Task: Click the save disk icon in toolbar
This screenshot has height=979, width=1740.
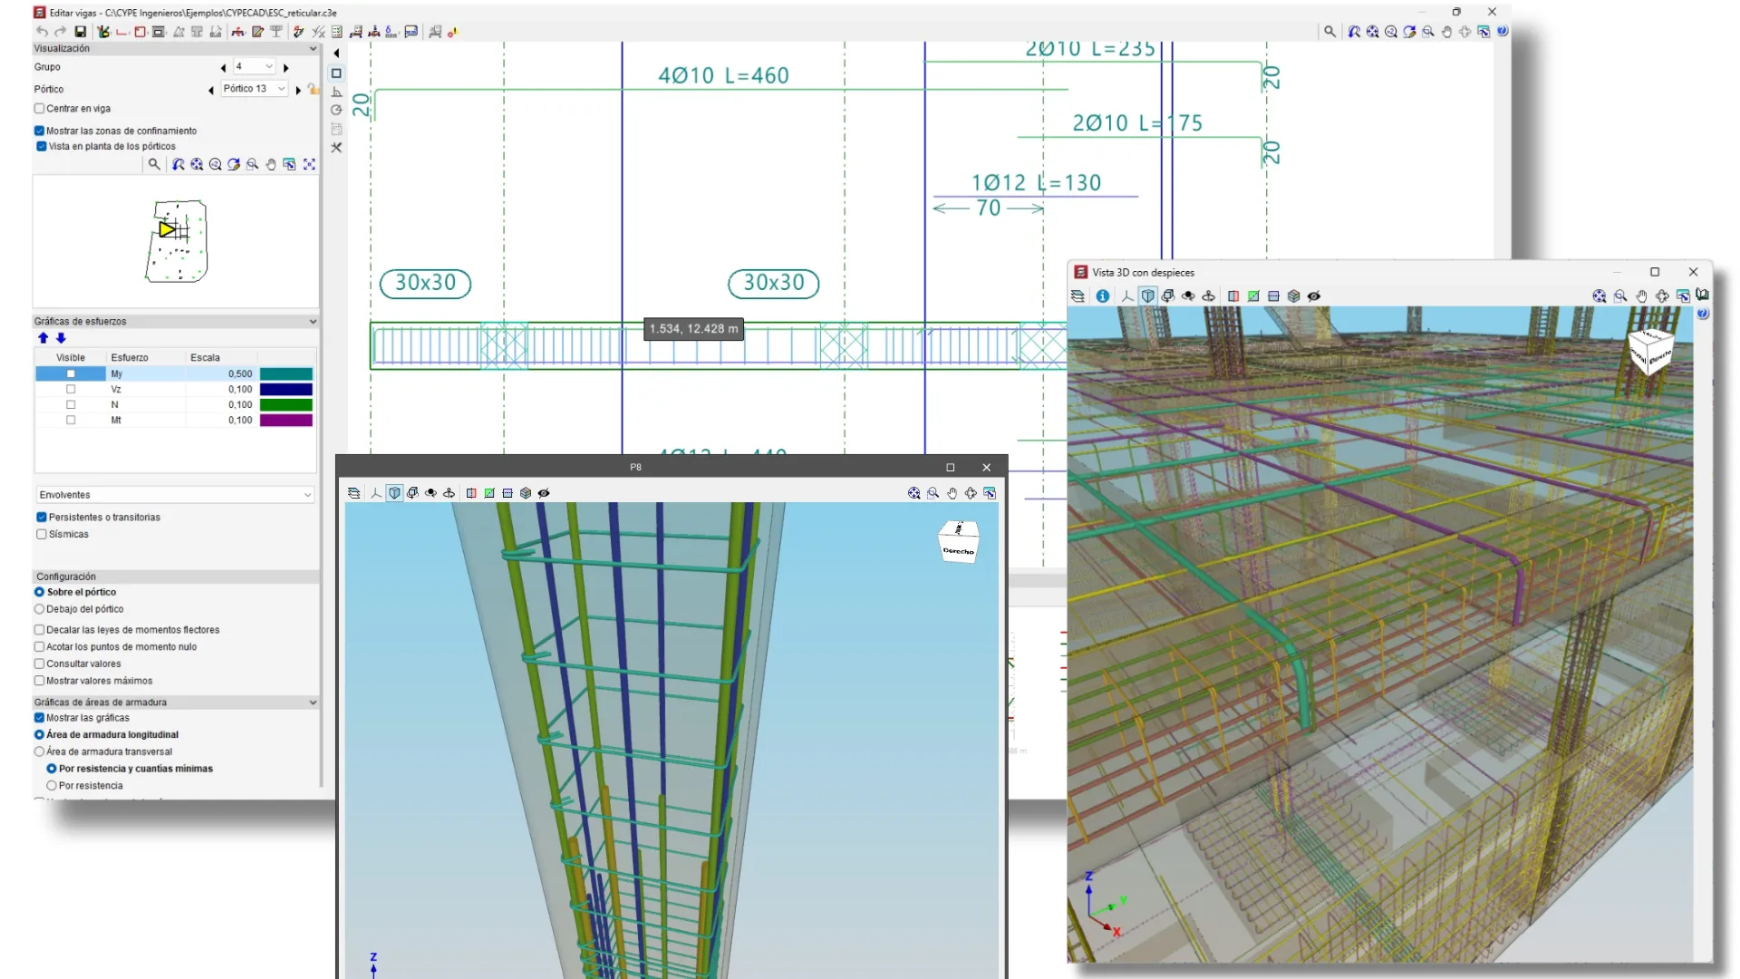Action: click(x=80, y=32)
